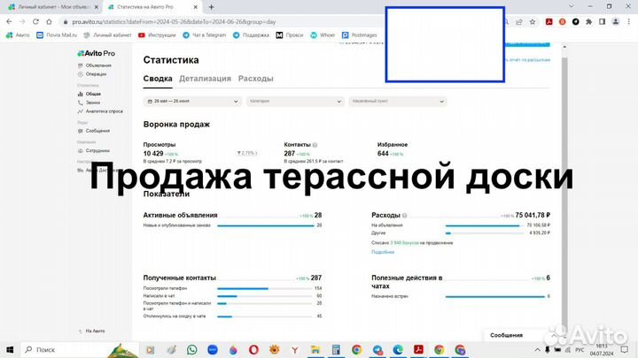Reload the current page
This screenshot has height=358, width=638.
point(35,21)
